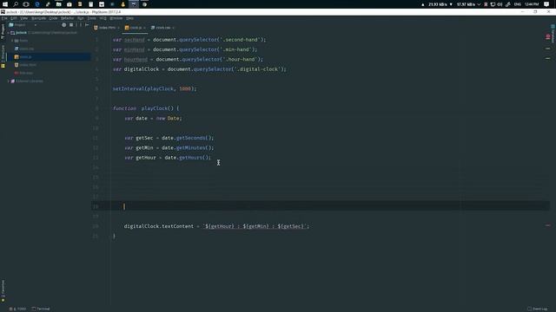Open the File menu

(4, 18)
